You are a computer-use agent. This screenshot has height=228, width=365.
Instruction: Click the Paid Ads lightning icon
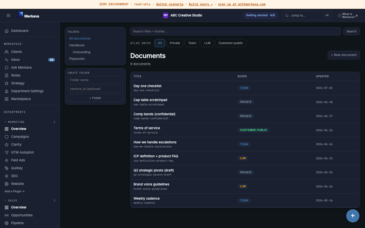point(7,160)
